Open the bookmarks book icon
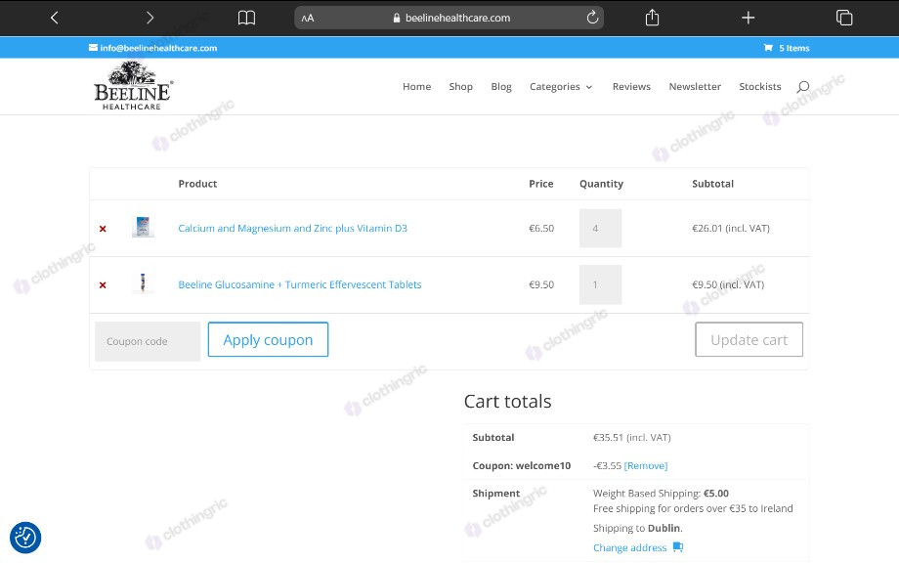The height and width of the screenshot is (563, 899). point(246,18)
